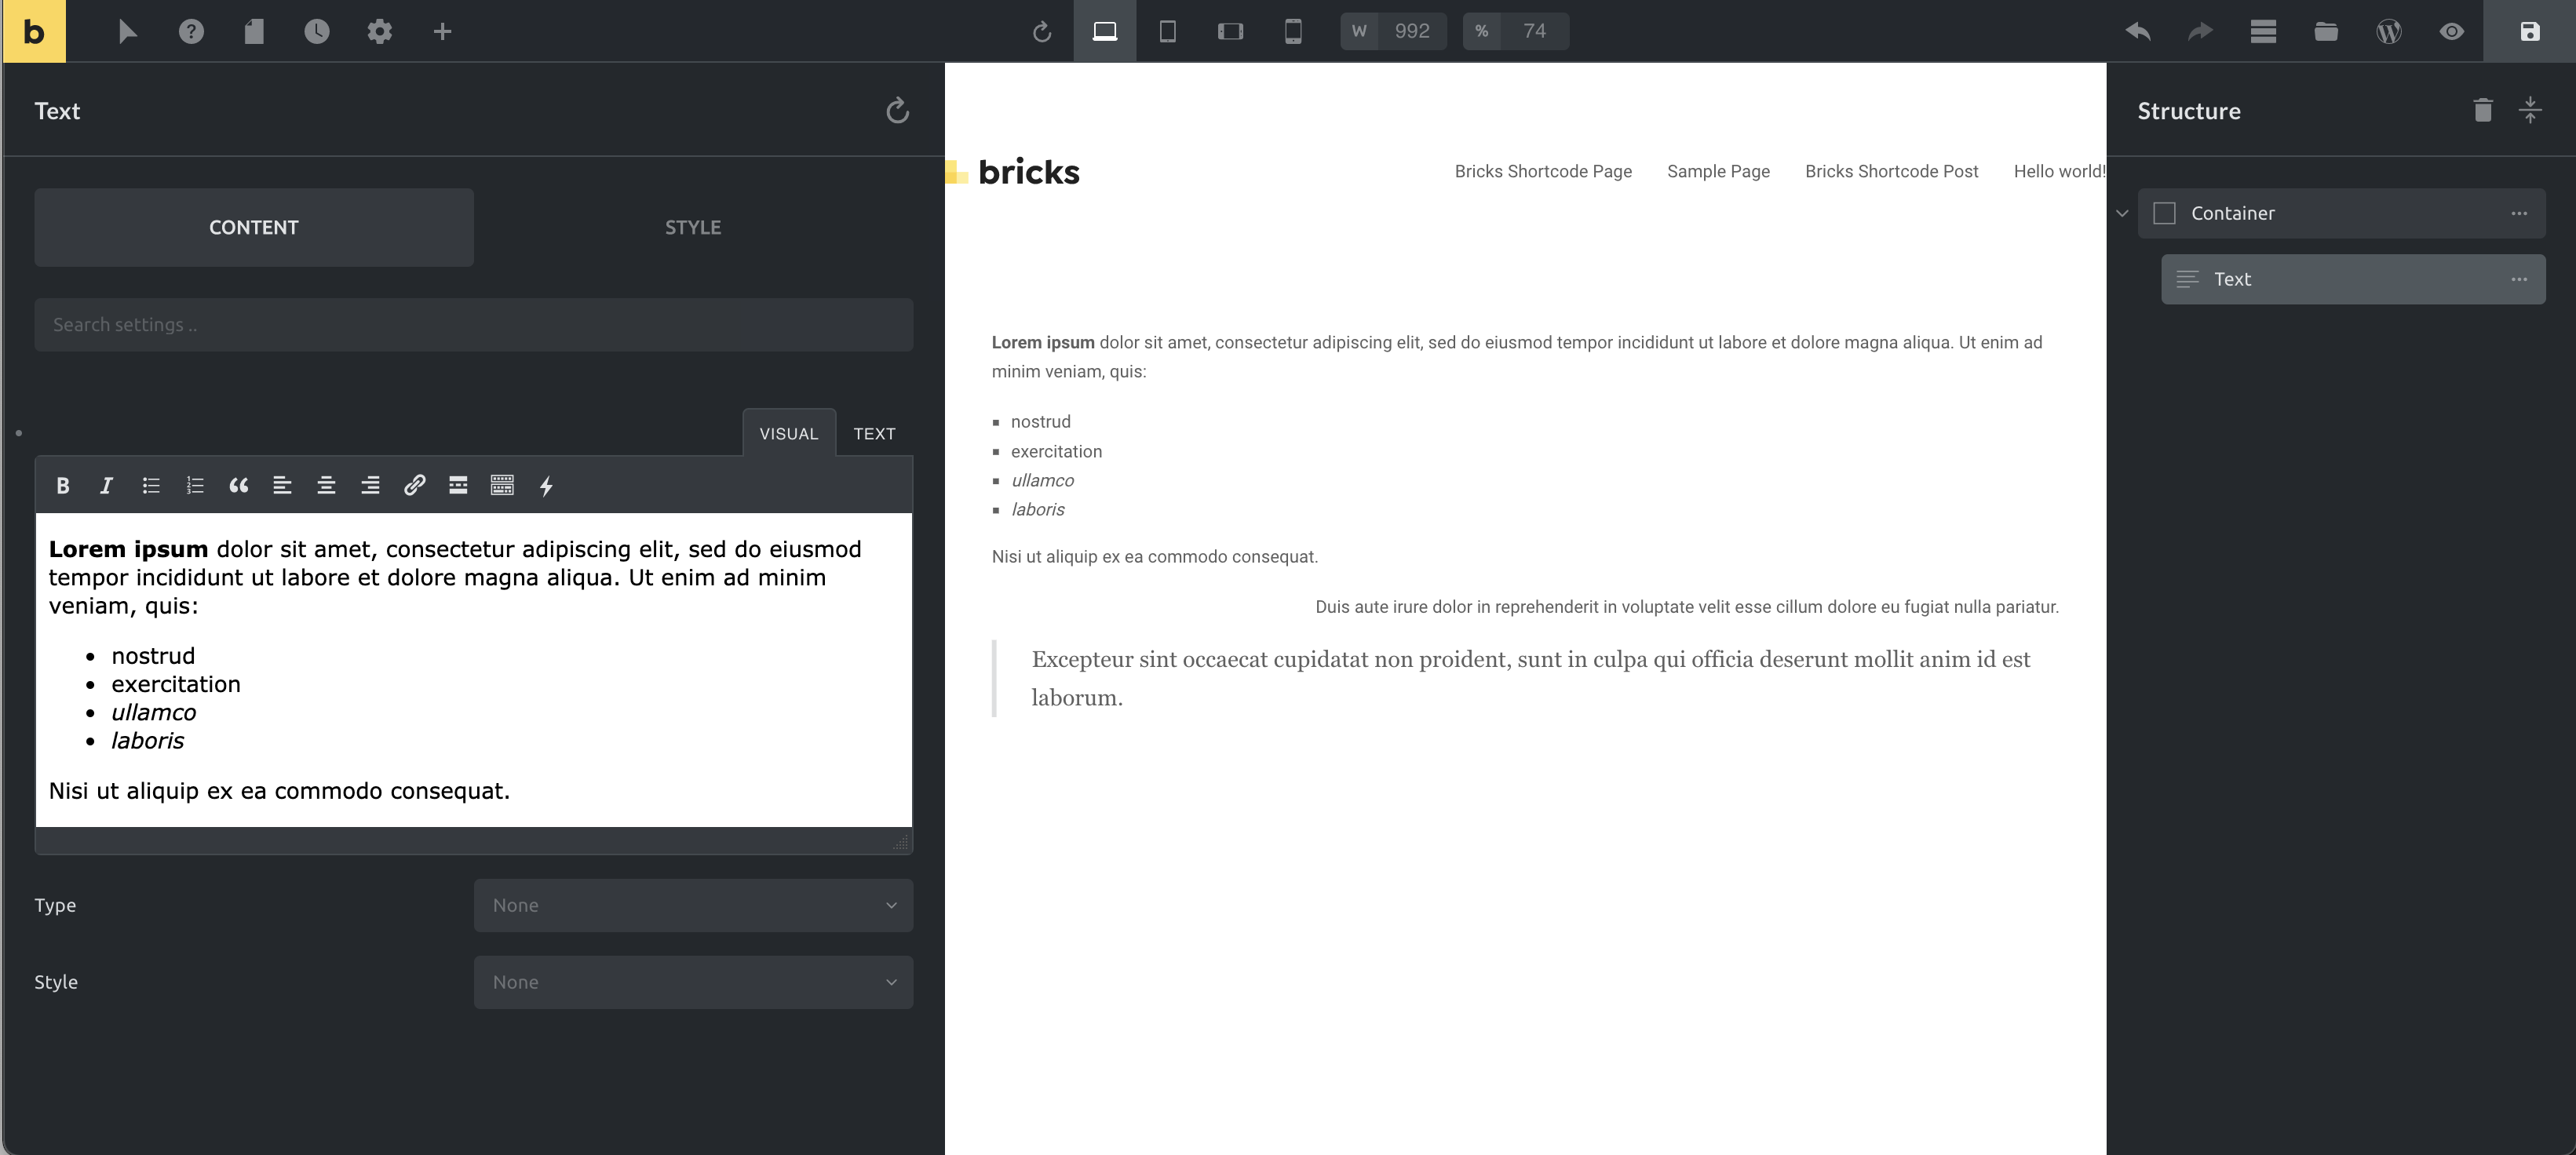
Task: Switch to mobile portrait breakpoint icon
Action: point(1293,31)
